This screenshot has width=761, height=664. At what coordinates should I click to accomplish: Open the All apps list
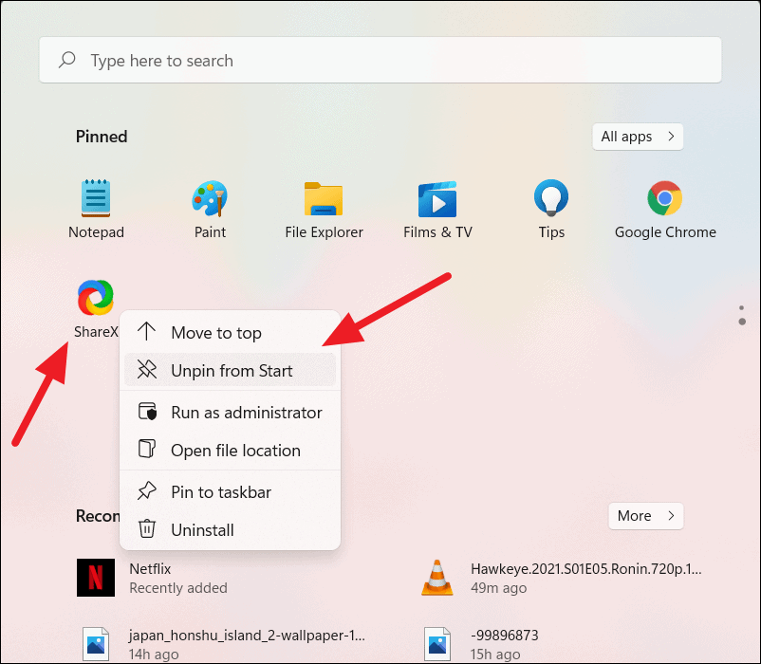tap(638, 137)
